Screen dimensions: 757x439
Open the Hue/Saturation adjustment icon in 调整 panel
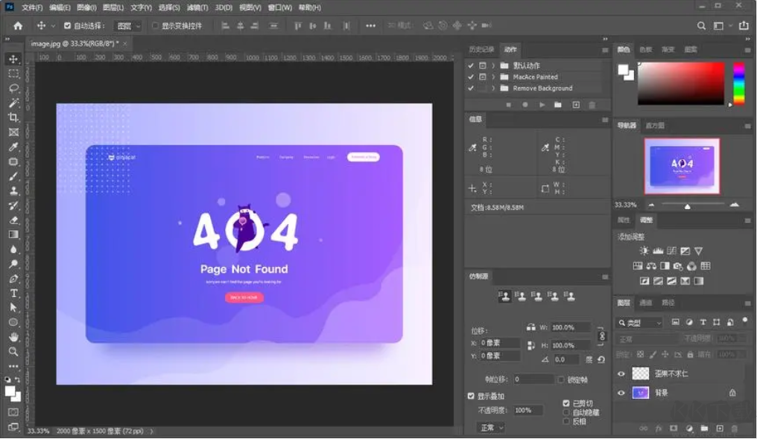coord(638,266)
